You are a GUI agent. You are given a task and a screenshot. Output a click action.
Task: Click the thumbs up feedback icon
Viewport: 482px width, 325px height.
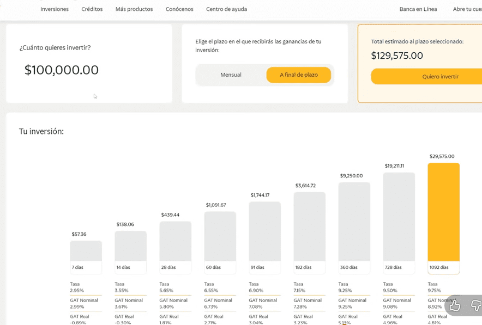coord(455,306)
